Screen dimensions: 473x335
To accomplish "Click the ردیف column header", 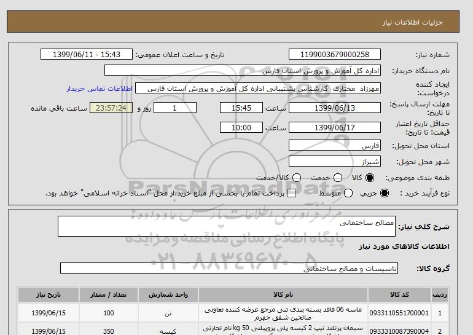I will (x=440, y=295).
